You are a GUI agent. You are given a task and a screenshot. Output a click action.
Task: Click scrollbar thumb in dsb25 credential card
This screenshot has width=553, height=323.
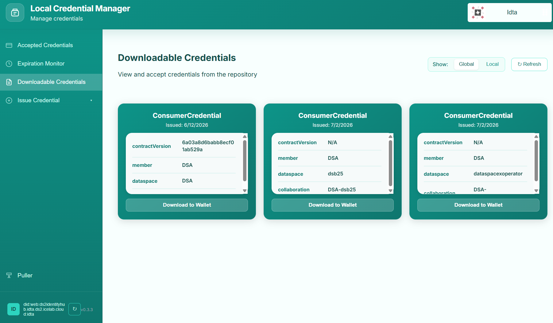(390, 163)
